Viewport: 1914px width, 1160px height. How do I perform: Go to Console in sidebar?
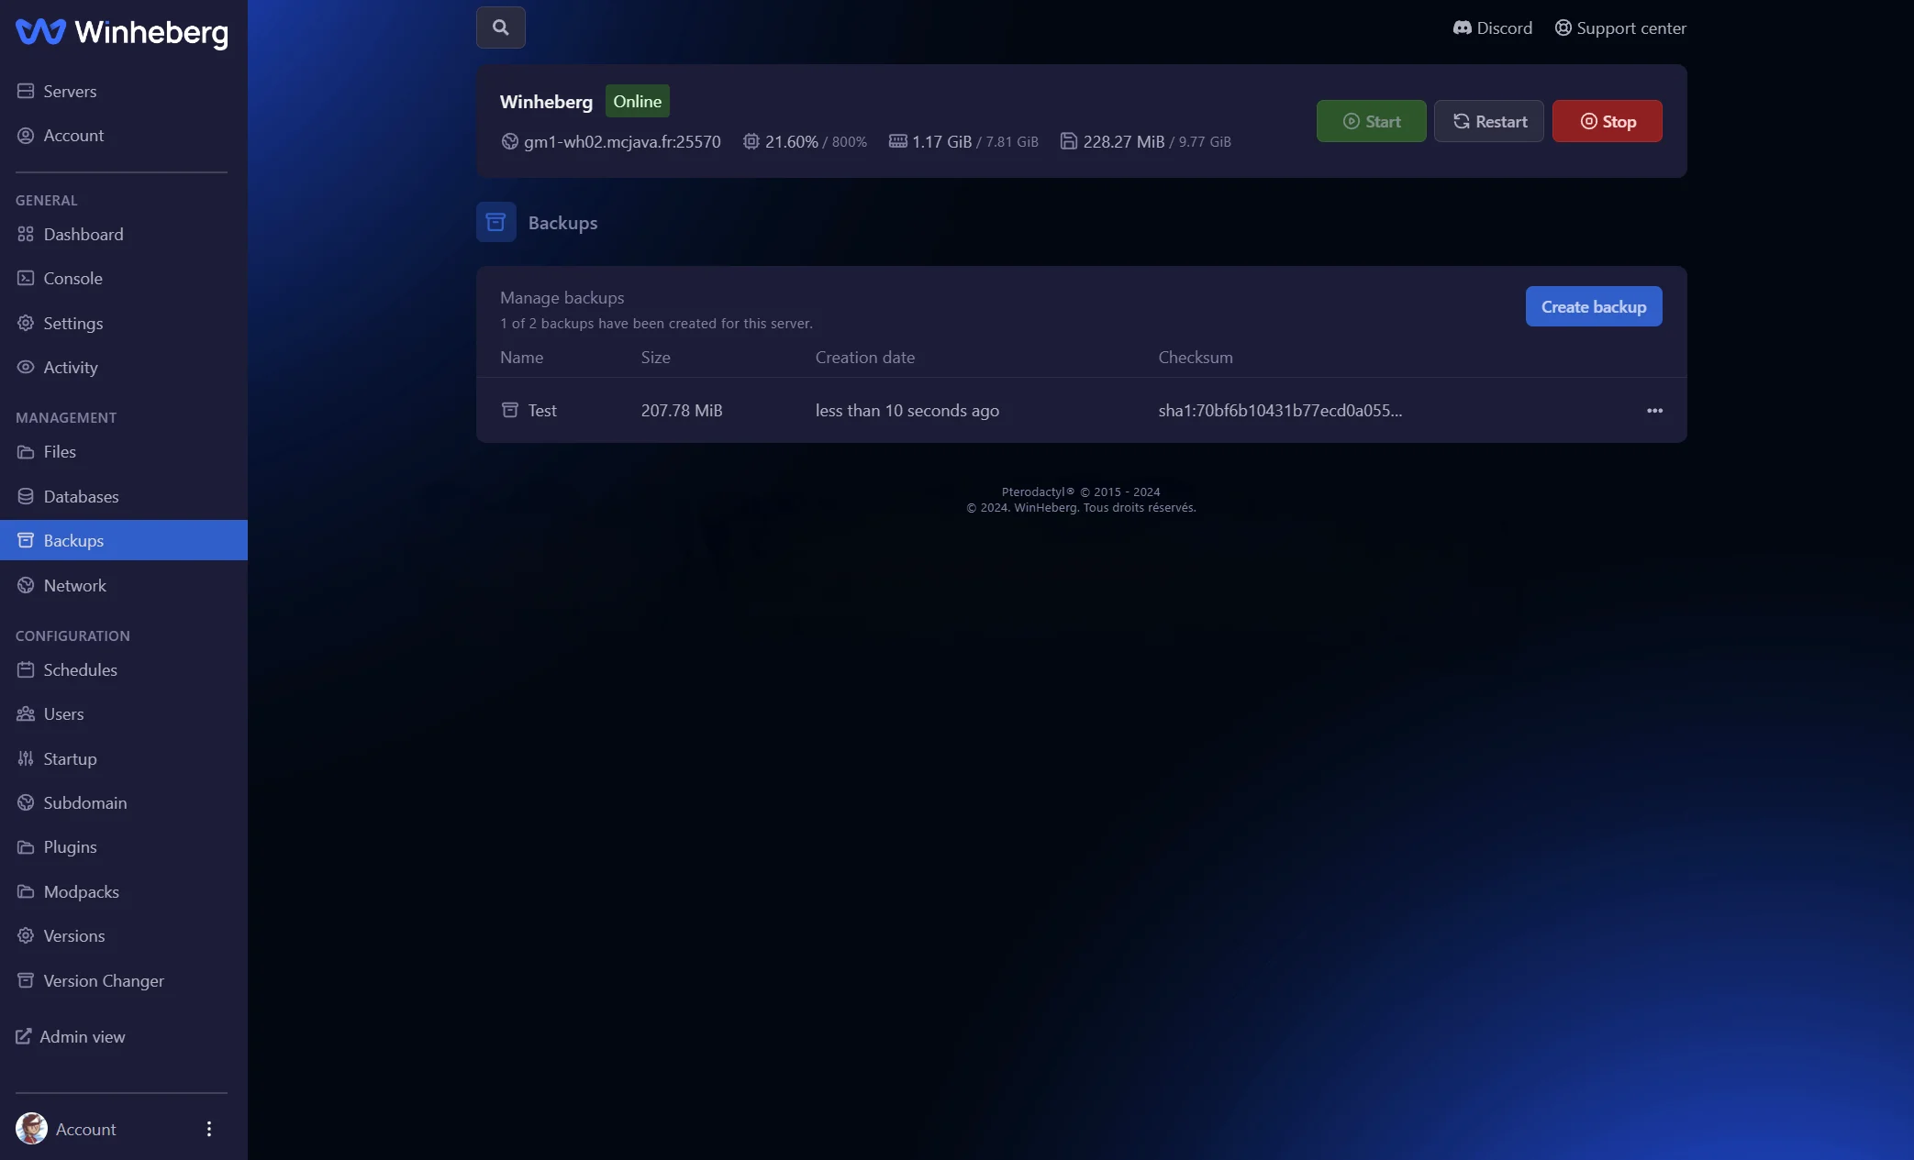point(72,278)
